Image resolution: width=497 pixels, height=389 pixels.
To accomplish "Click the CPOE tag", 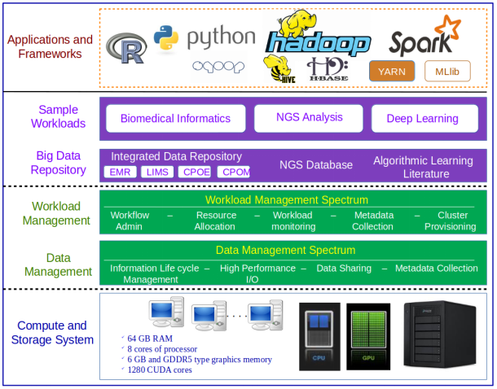I will [195, 172].
